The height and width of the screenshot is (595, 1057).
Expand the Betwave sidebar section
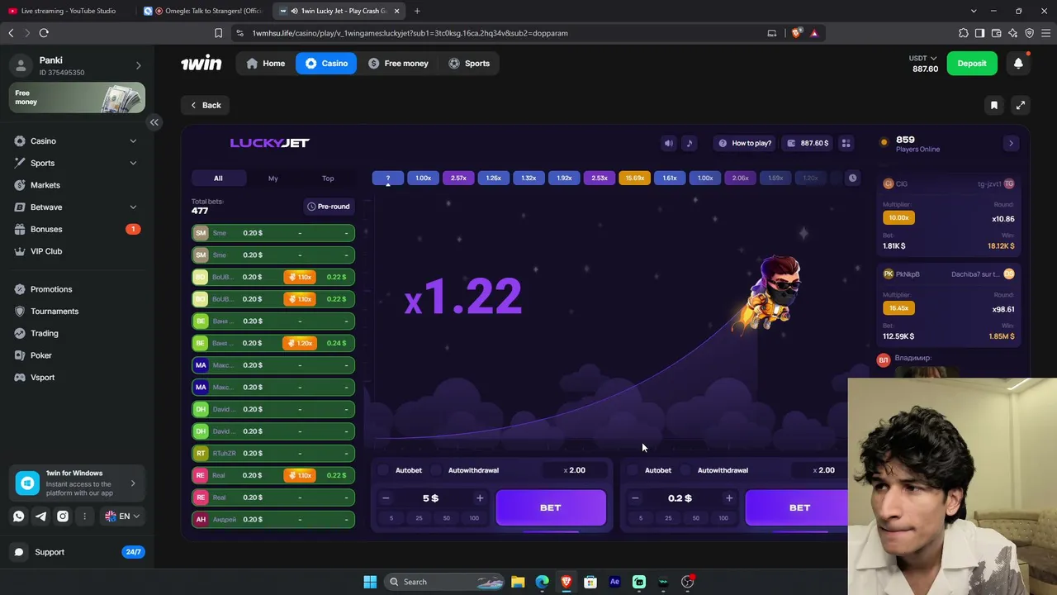(133, 207)
